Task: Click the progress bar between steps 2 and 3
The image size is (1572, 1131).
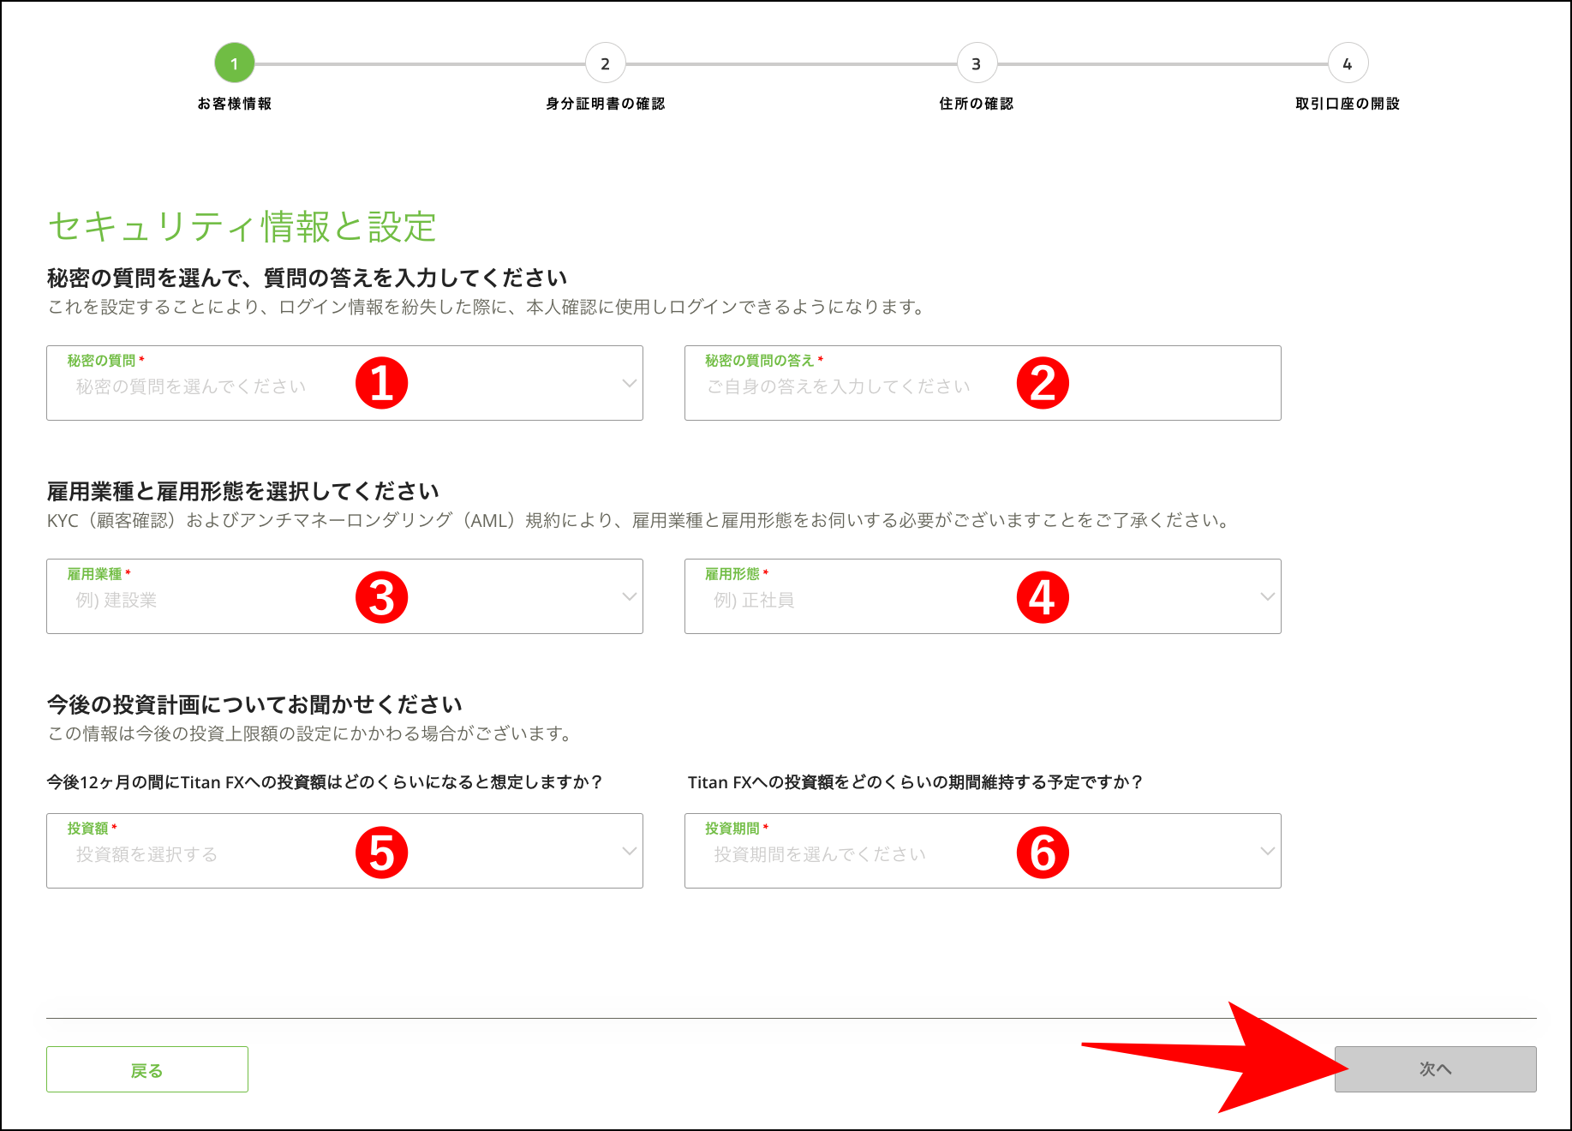Action: 792,63
